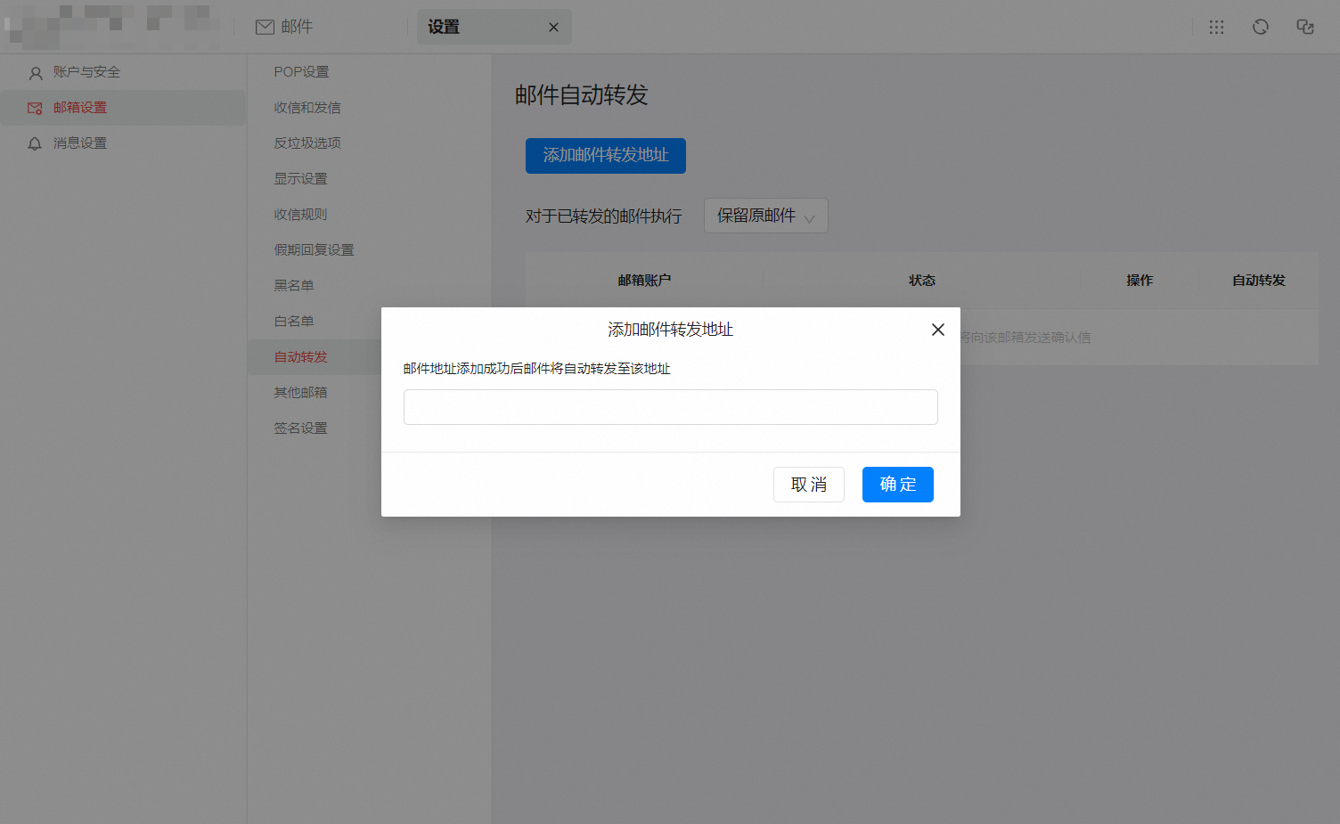Click the 状态 column header

[x=922, y=281]
